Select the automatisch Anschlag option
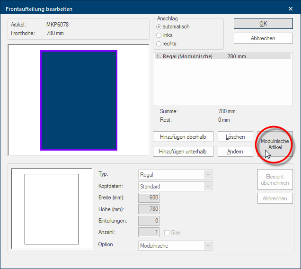The image size is (301, 269). click(x=159, y=27)
